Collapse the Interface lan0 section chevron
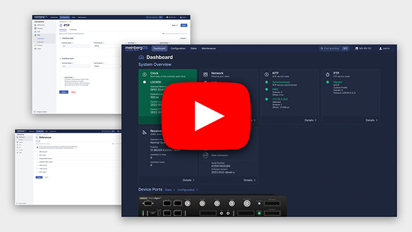 (x=60, y=39)
